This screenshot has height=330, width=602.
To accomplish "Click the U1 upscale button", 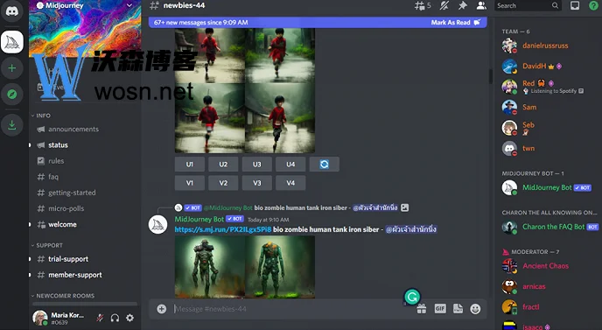I will click(190, 164).
